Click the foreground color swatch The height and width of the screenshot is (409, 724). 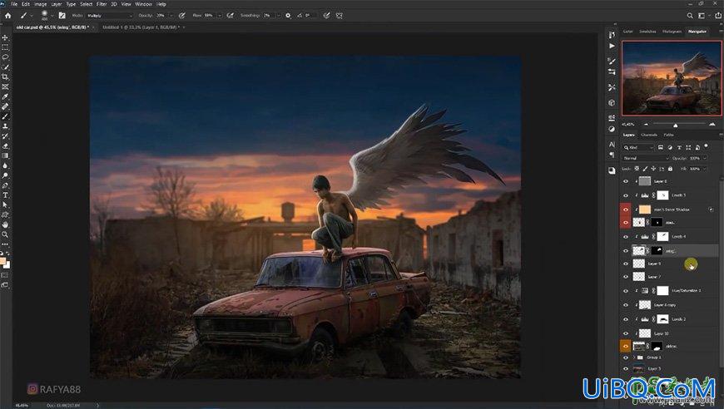click(x=2, y=262)
